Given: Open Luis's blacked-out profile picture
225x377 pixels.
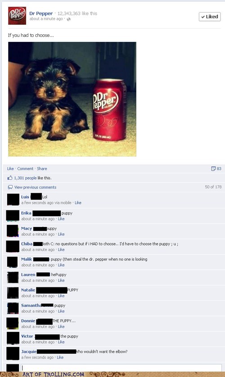Looking at the screenshot, I should (13, 200).
